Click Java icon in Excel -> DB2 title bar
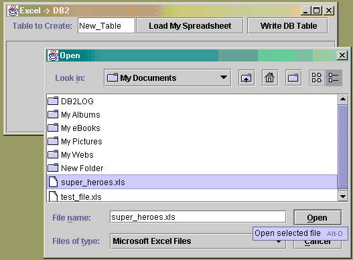Viewport: 353px width, 260px height. click(13, 11)
